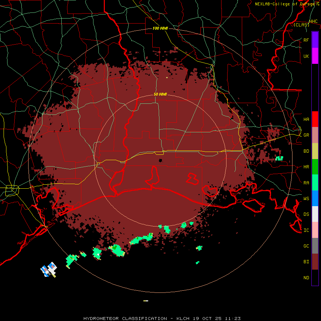Click the WS blue legend swatch
This screenshot has height=321, width=321.
point(315,198)
